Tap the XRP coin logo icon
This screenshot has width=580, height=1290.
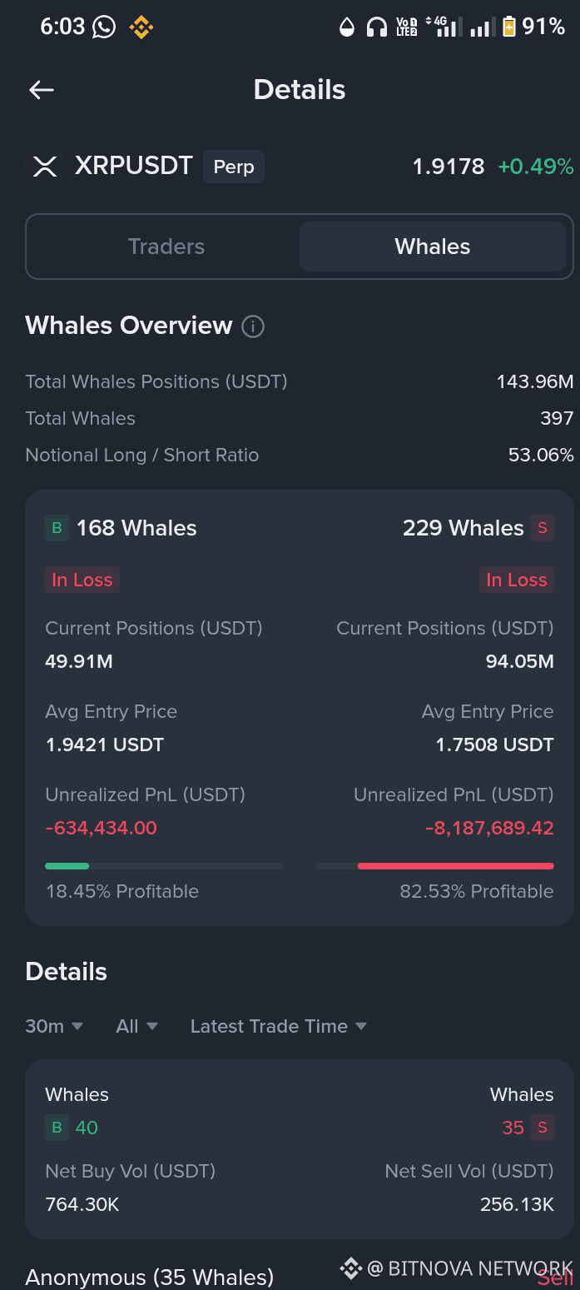coord(45,167)
